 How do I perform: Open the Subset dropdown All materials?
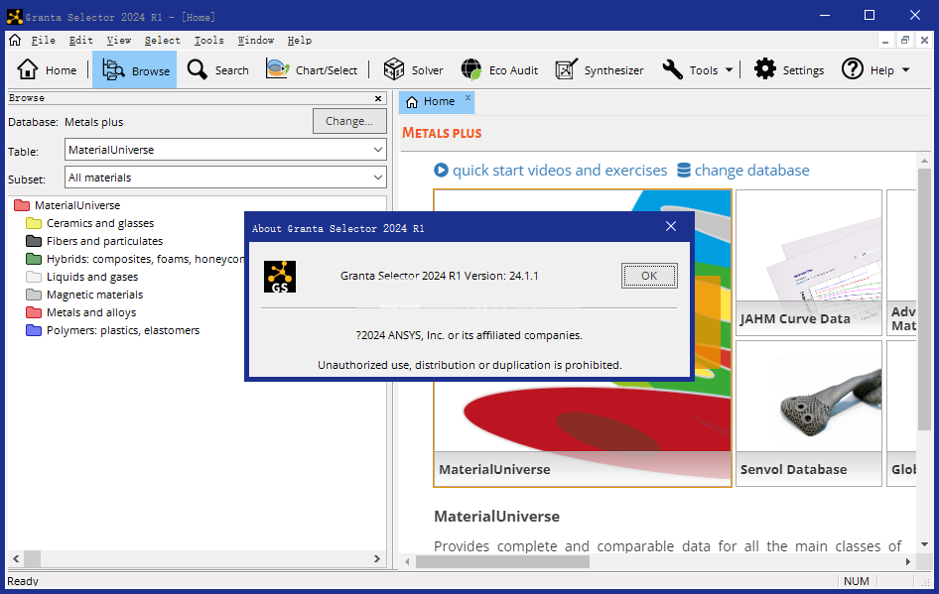click(225, 178)
